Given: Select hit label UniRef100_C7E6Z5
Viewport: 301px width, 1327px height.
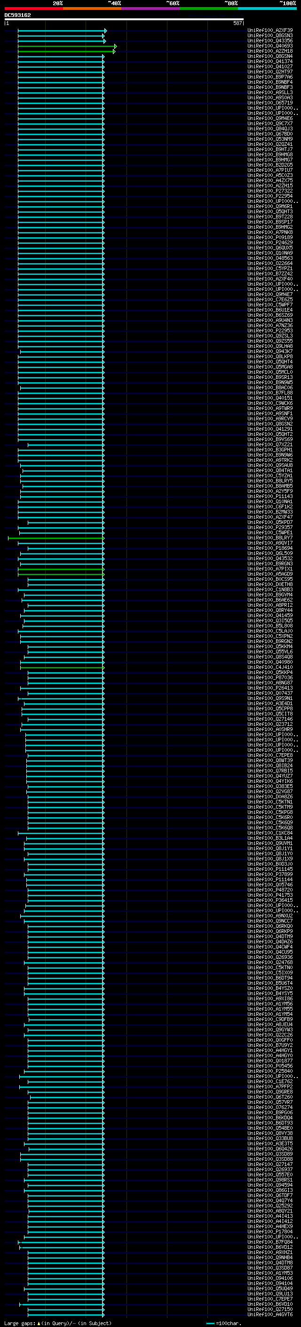Looking at the screenshot, I should [x=270, y=299].
